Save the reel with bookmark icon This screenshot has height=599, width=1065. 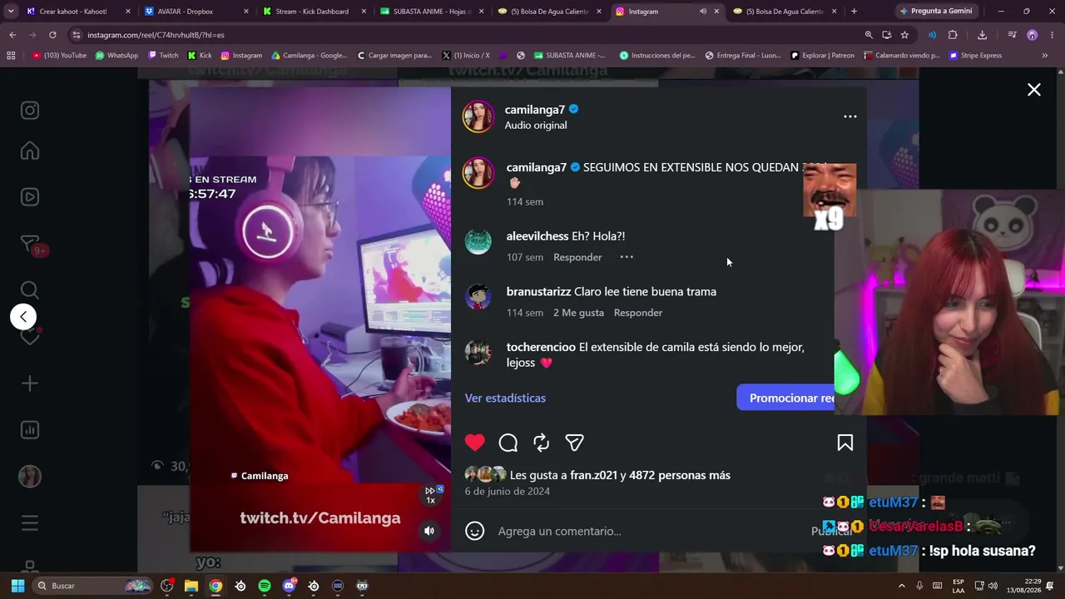[x=845, y=443]
